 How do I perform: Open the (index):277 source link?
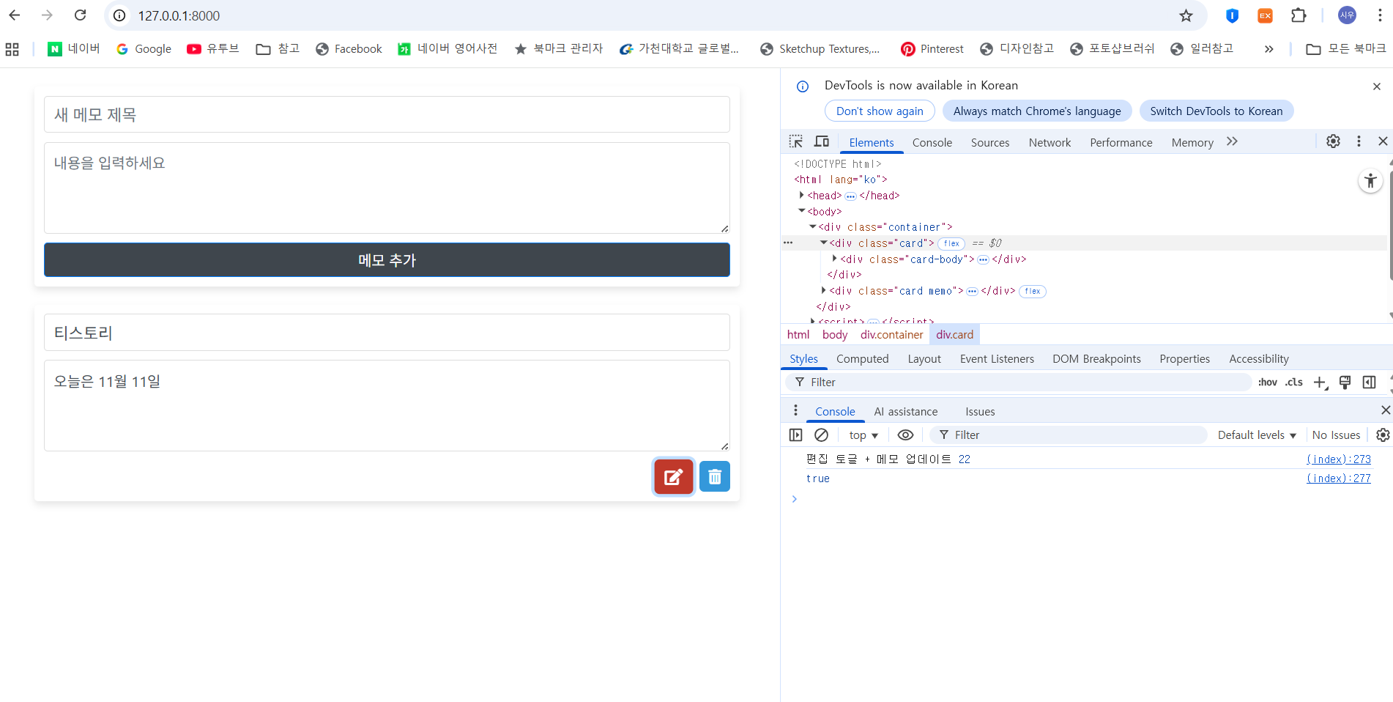(1338, 479)
